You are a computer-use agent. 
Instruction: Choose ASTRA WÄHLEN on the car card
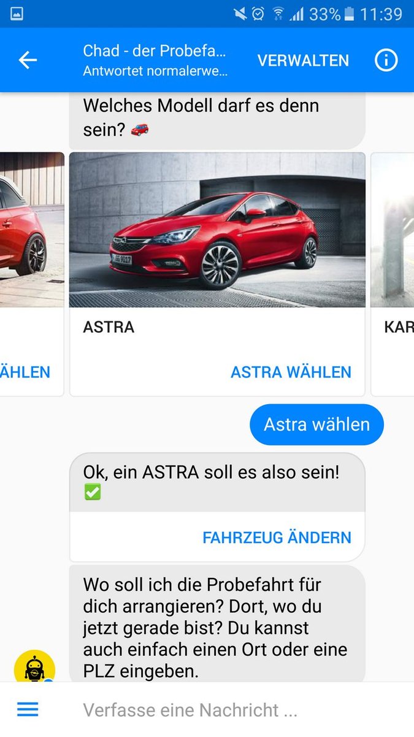[291, 372]
